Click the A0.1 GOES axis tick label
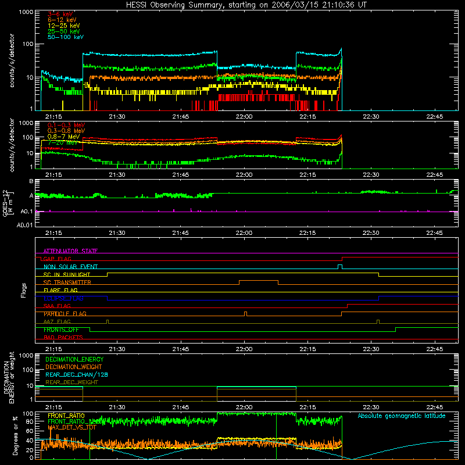Viewport: 465px width, 465px height. point(27,212)
